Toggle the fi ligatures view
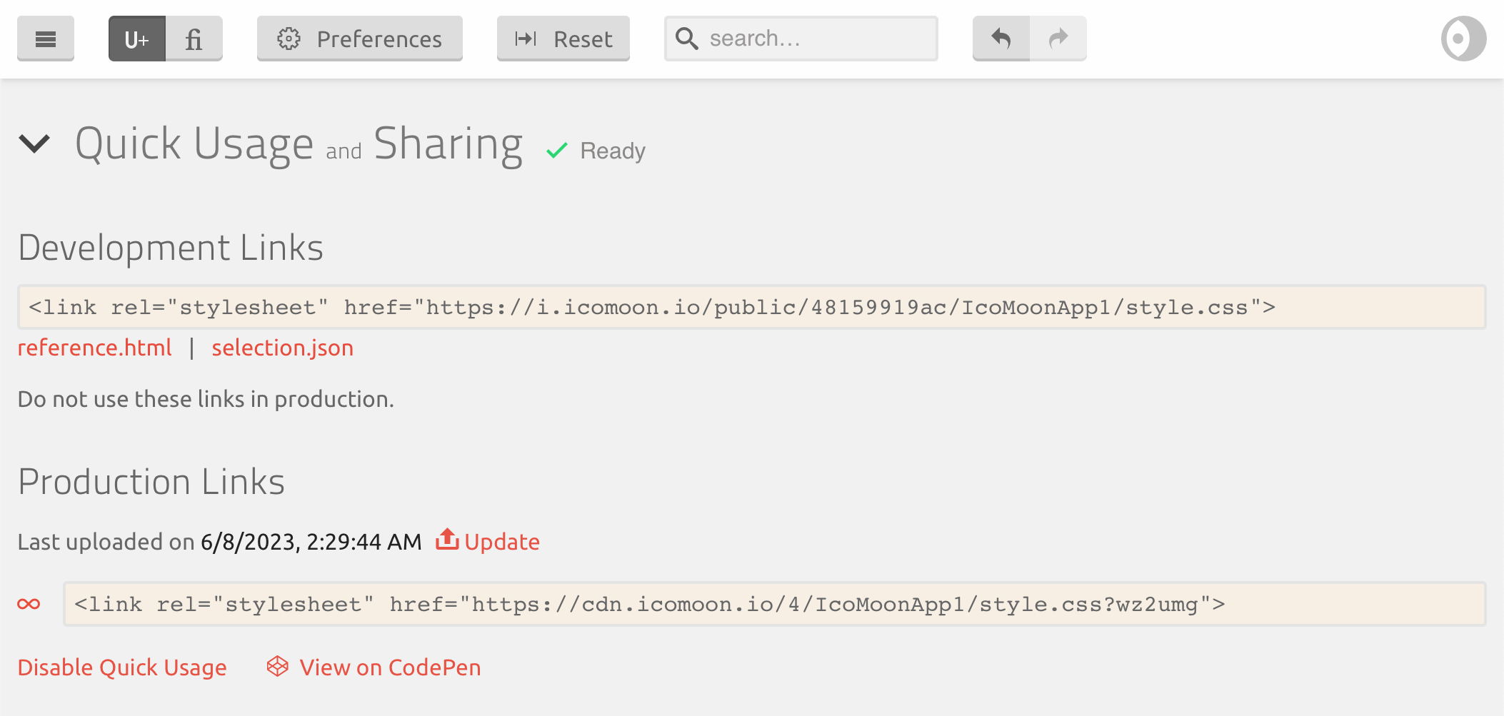Image resolution: width=1504 pixels, height=716 pixels. [x=194, y=39]
